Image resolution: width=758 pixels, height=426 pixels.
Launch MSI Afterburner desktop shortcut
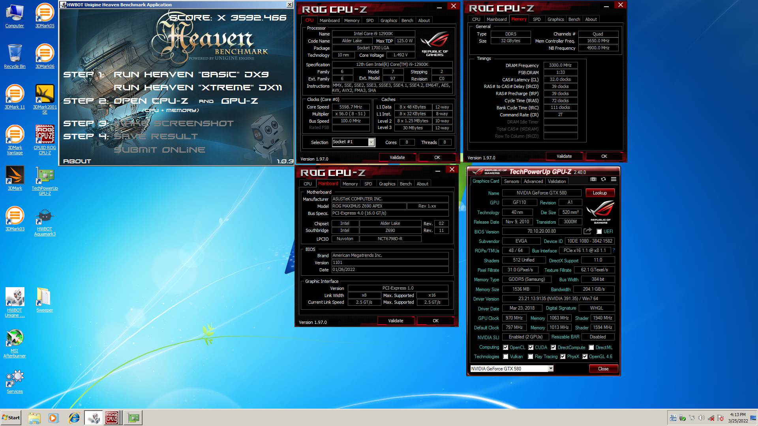click(15, 343)
